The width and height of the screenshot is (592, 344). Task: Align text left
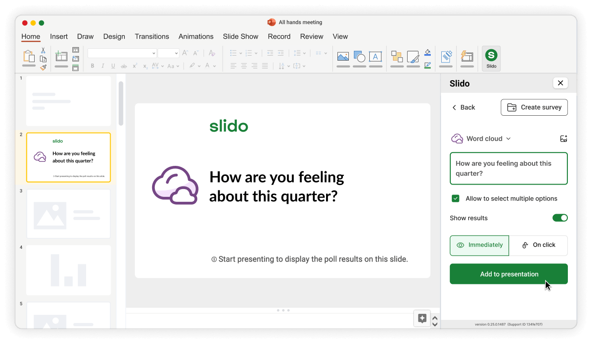tap(233, 66)
